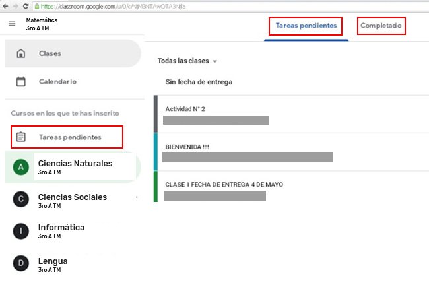Select the green Ciencias Naturales avatar
This screenshot has height=297, width=429.
tap(21, 167)
